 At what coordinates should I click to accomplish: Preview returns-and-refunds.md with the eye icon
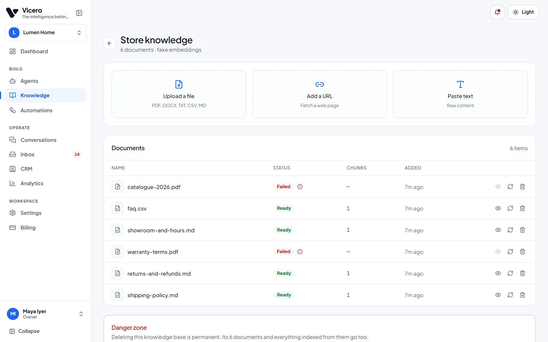pos(498,273)
